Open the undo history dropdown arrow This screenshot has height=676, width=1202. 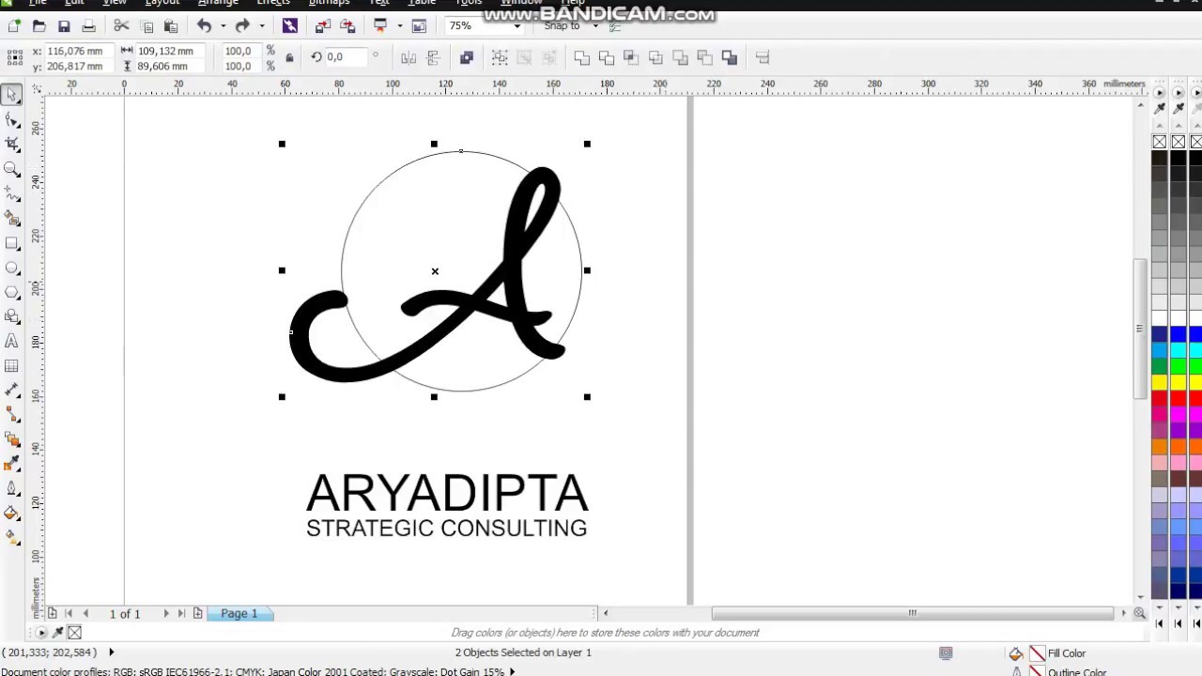pyautogui.click(x=223, y=26)
